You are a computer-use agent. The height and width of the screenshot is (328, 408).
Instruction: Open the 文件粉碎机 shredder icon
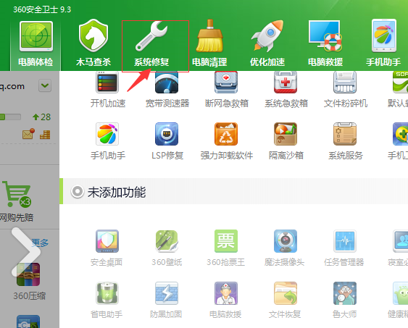click(x=345, y=82)
